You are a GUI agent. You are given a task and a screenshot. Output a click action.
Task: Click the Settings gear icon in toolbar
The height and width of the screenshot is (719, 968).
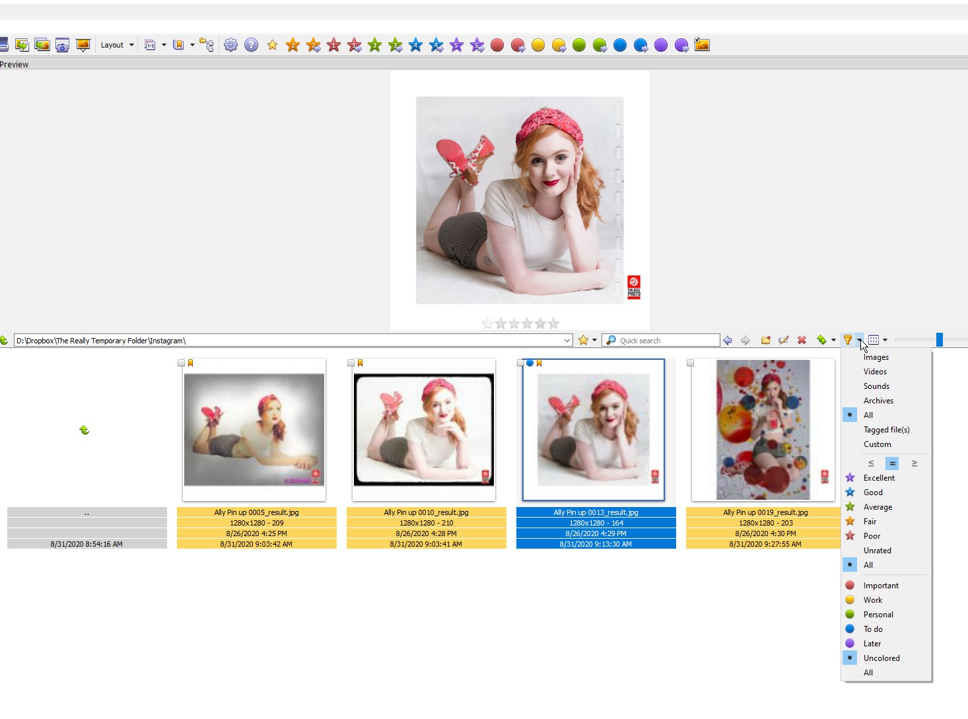click(230, 45)
